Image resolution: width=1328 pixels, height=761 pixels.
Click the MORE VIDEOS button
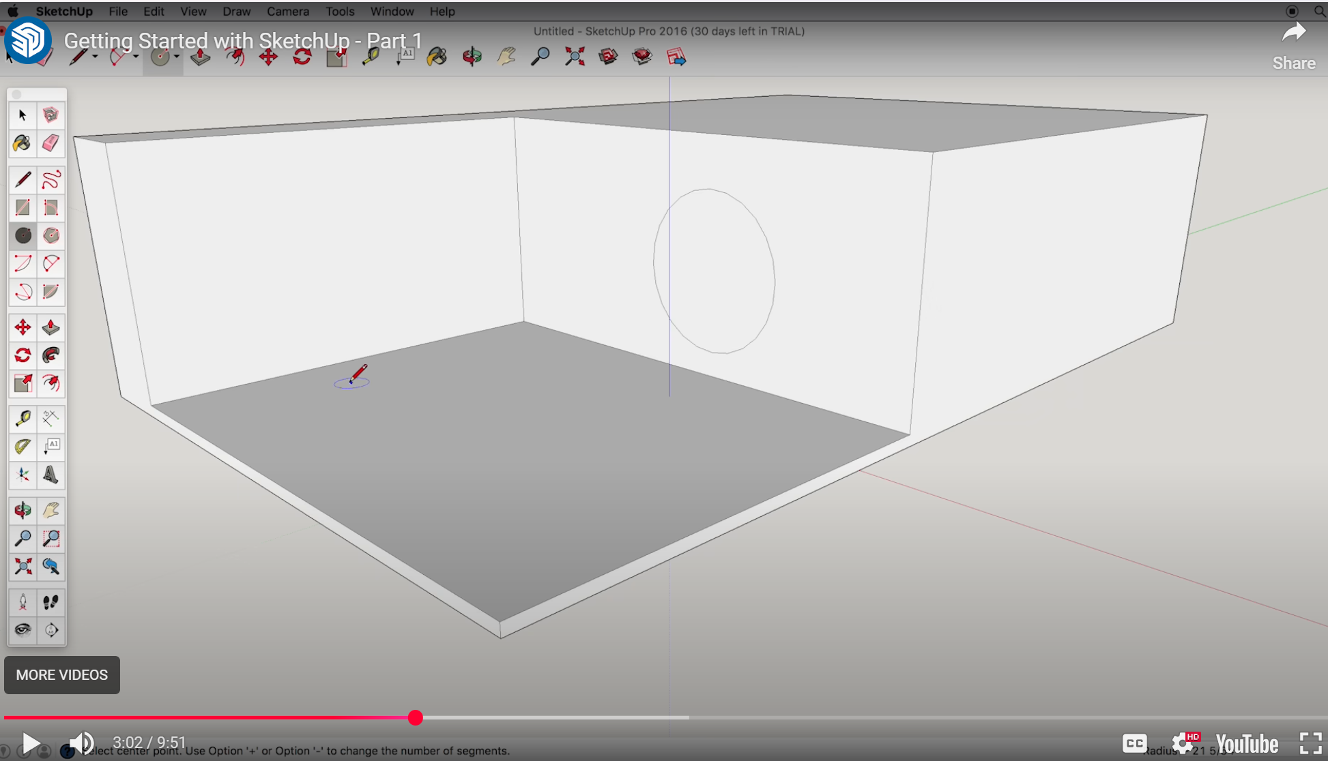(62, 674)
